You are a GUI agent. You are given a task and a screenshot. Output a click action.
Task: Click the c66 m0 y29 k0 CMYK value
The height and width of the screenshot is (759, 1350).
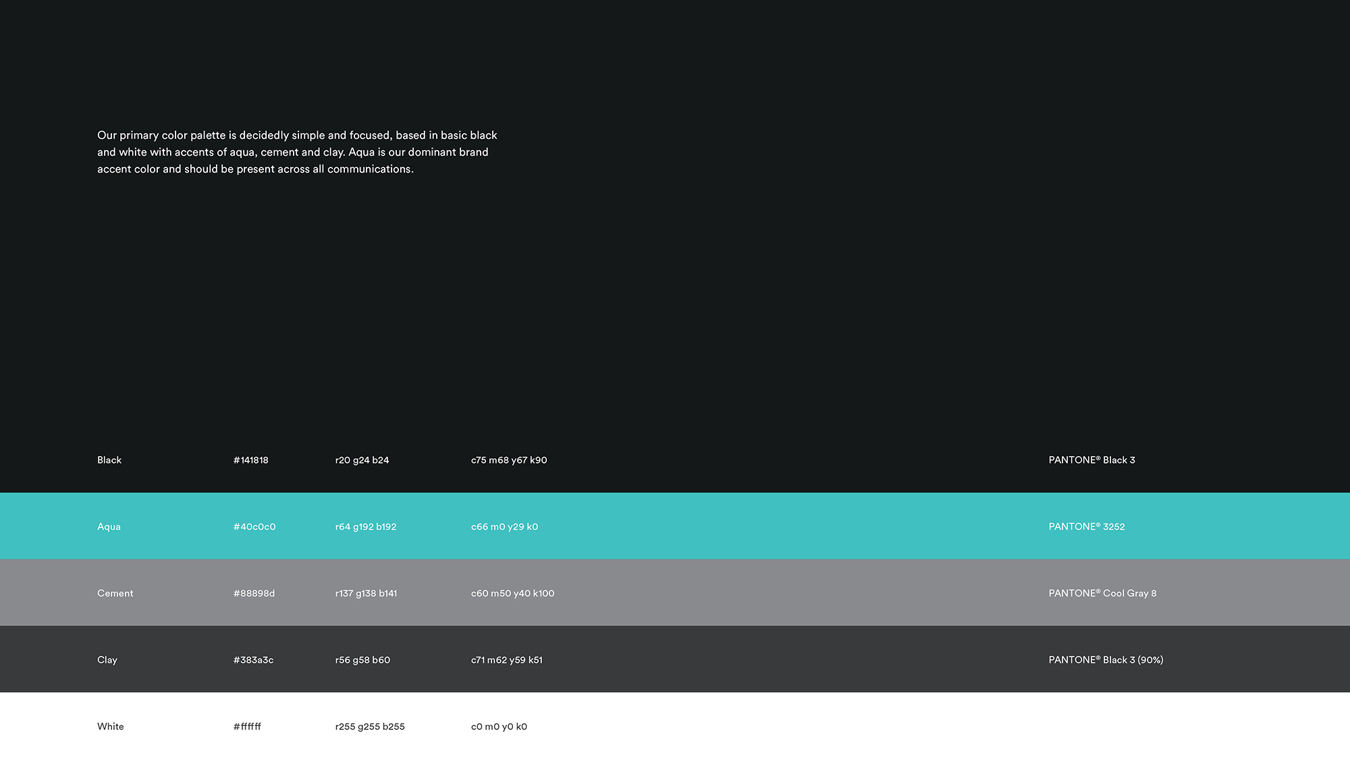(x=504, y=527)
